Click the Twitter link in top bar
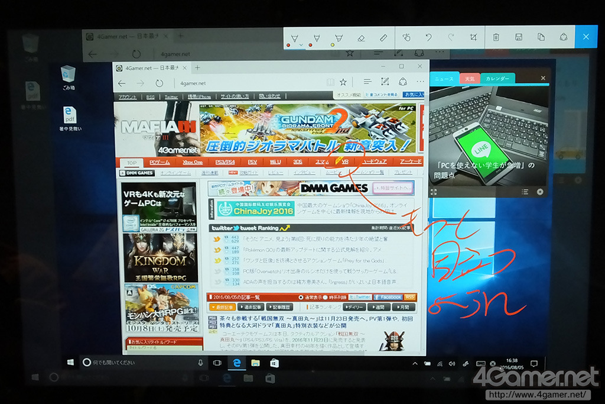Screen dimensions: 605x404 pos(171,97)
